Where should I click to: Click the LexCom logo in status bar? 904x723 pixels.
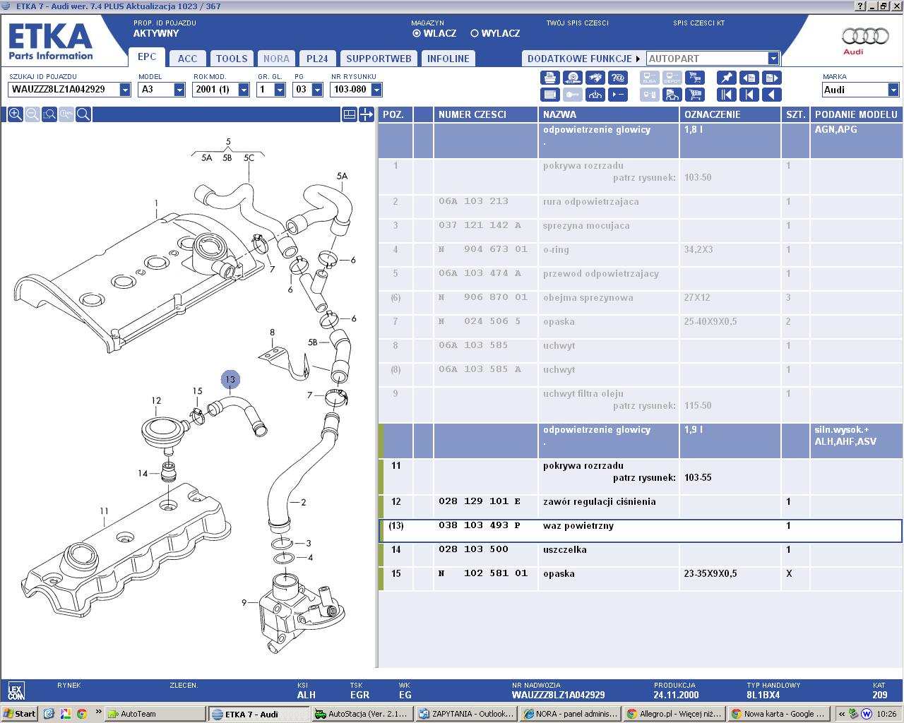point(16,691)
